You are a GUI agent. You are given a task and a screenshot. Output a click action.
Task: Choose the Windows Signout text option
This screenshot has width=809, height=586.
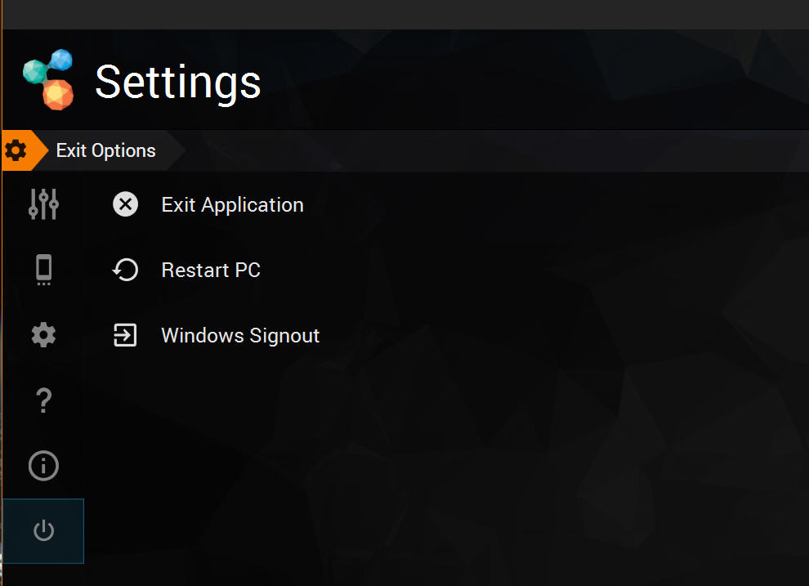pyautogui.click(x=240, y=335)
